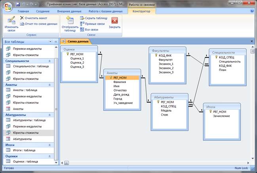Collapse the Специальности group in navigation pane
This screenshot has height=173, width=257.
[49, 61]
